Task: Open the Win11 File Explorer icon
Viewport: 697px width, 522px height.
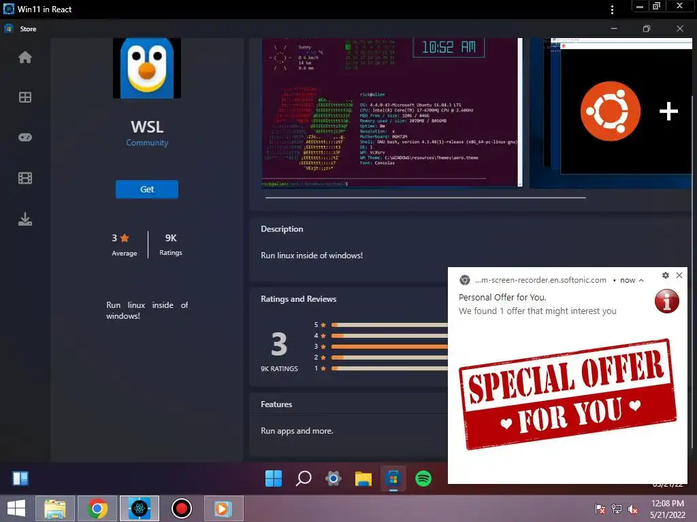Action: tap(363, 478)
